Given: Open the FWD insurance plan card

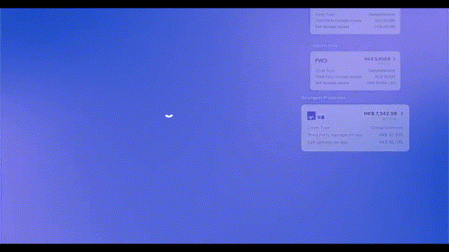Looking at the screenshot, I should point(355,71).
